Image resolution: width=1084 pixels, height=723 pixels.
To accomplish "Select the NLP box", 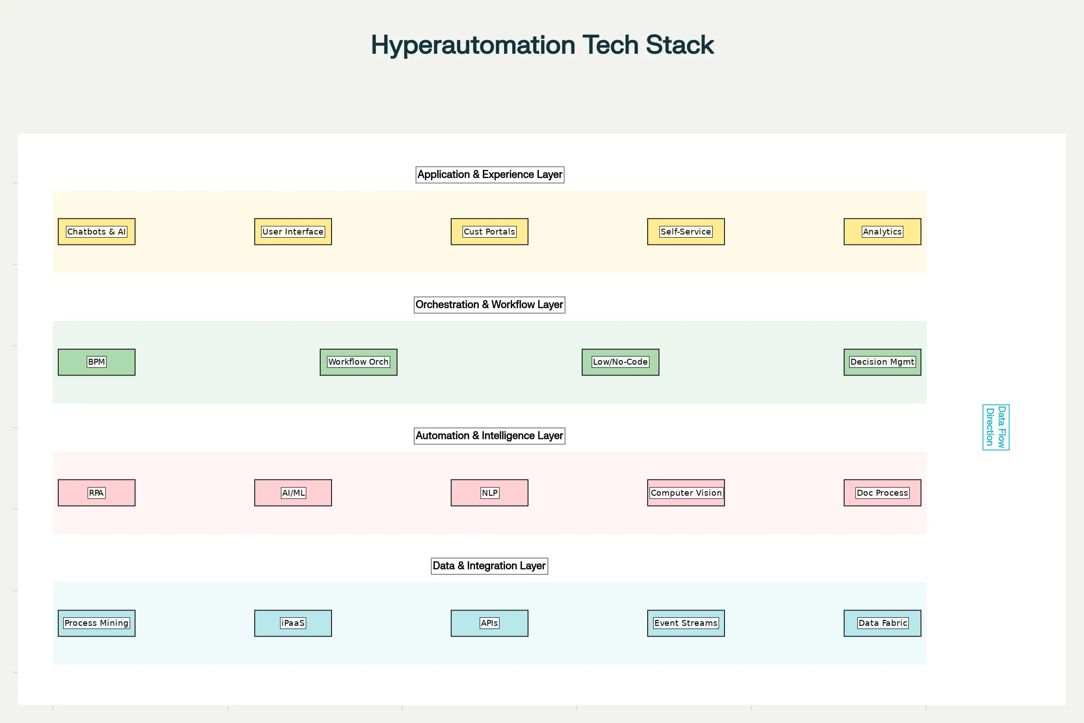I will [x=489, y=493].
